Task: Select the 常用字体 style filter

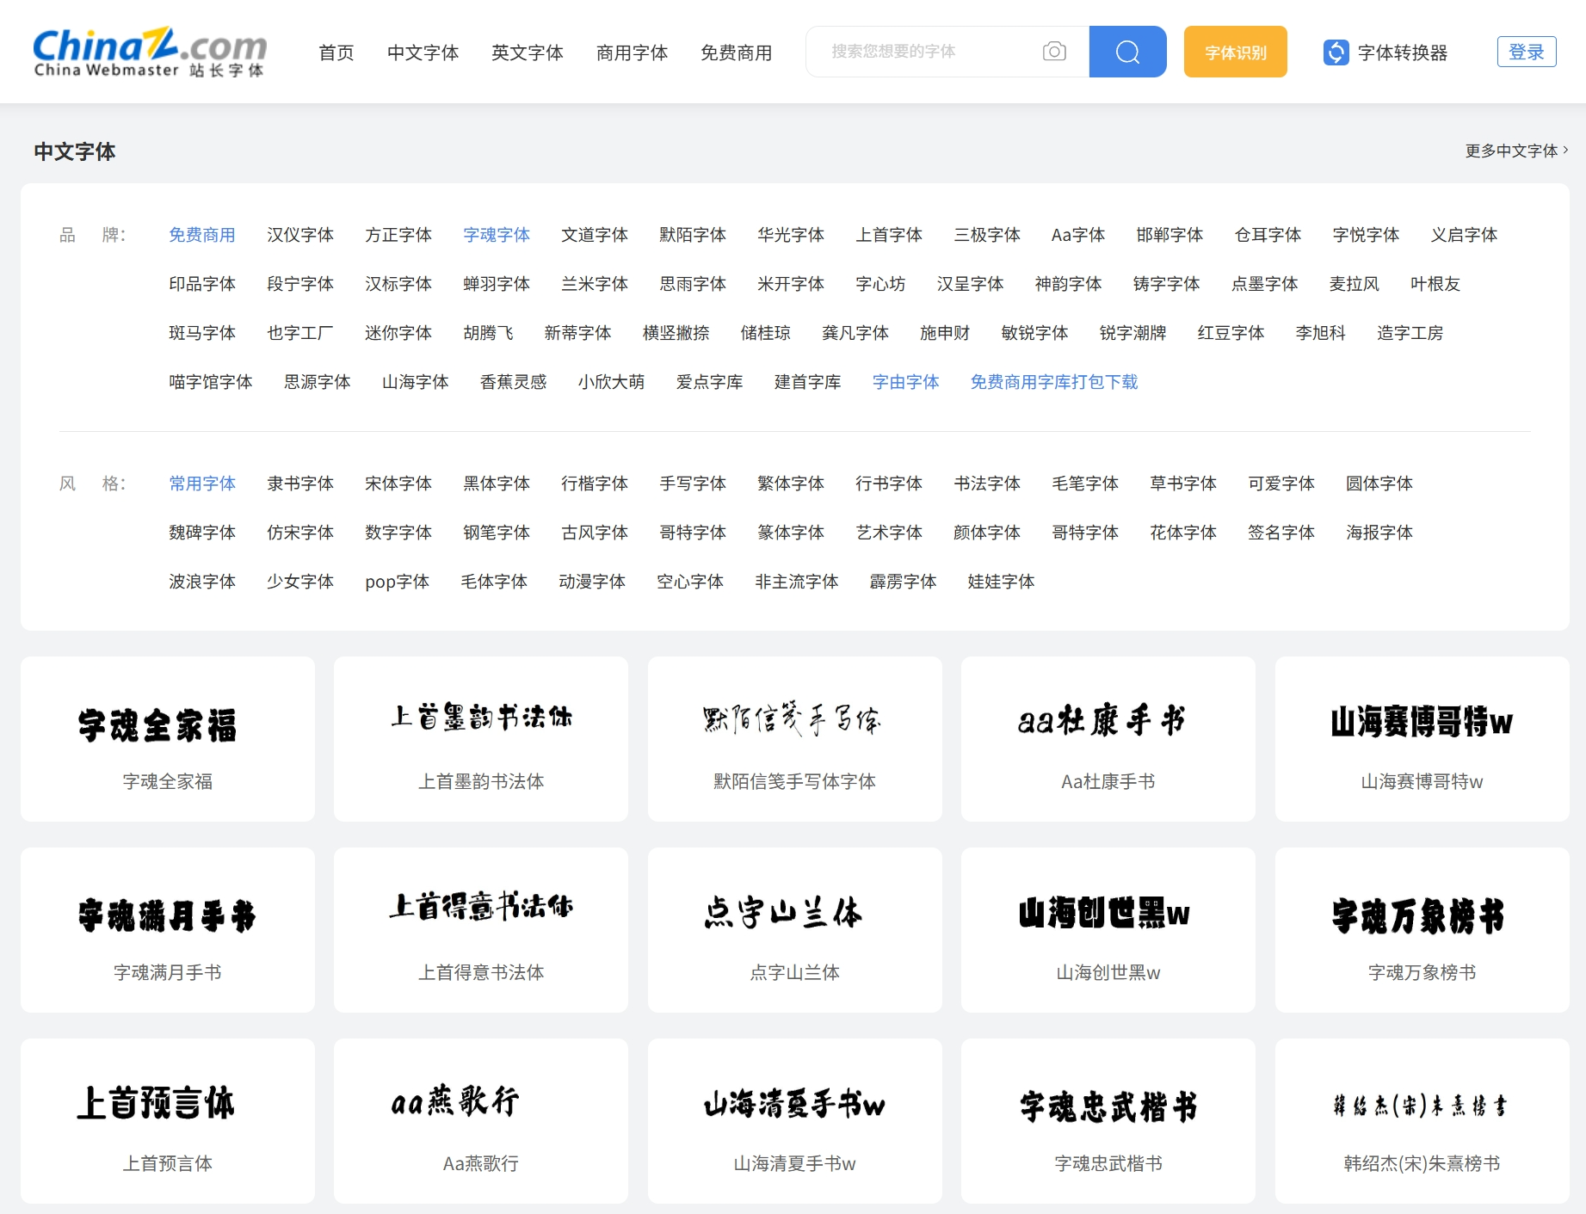Action: (202, 484)
